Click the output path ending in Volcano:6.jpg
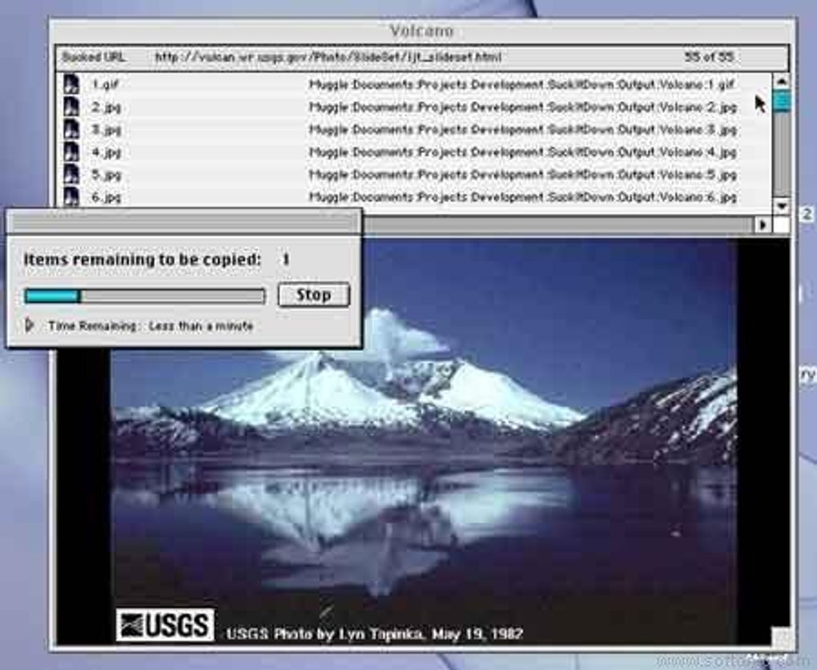The height and width of the screenshot is (670, 817). (x=522, y=198)
